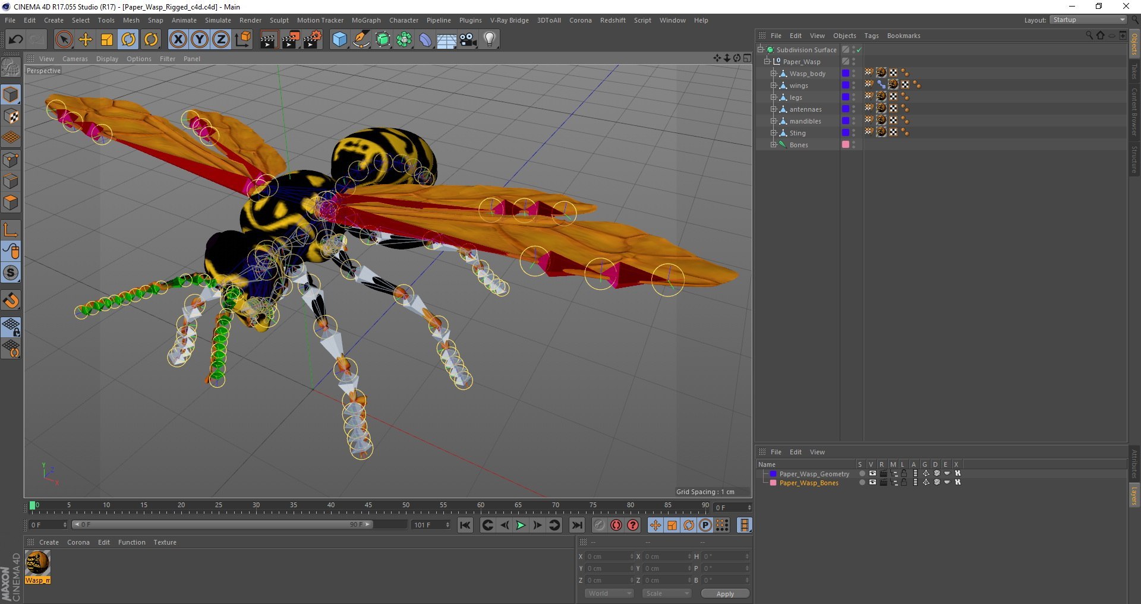This screenshot has width=1141, height=604.
Task: Select the Wasp material thumbnail
Action: point(37,563)
